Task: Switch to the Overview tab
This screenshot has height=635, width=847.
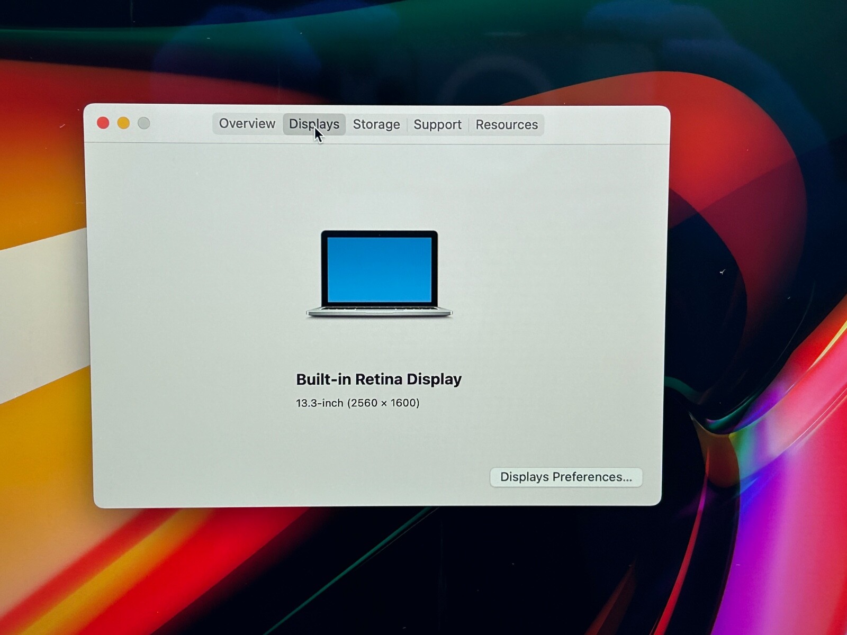Action: click(x=247, y=124)
